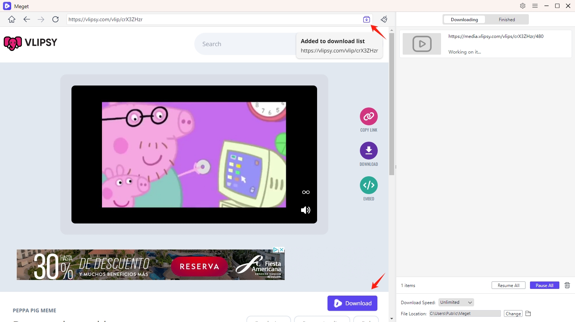Click the File Location path field

click(465, 313)
